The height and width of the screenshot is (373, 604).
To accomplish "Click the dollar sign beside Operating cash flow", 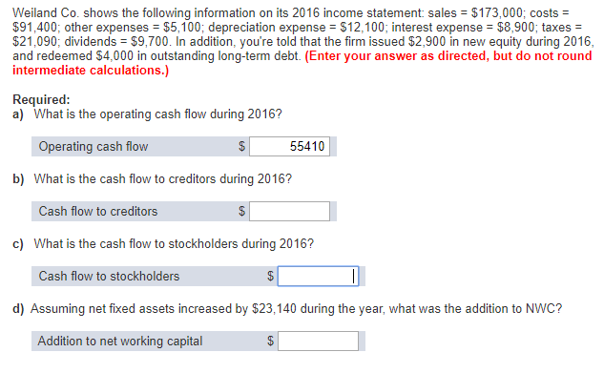I will click(241, 146).
